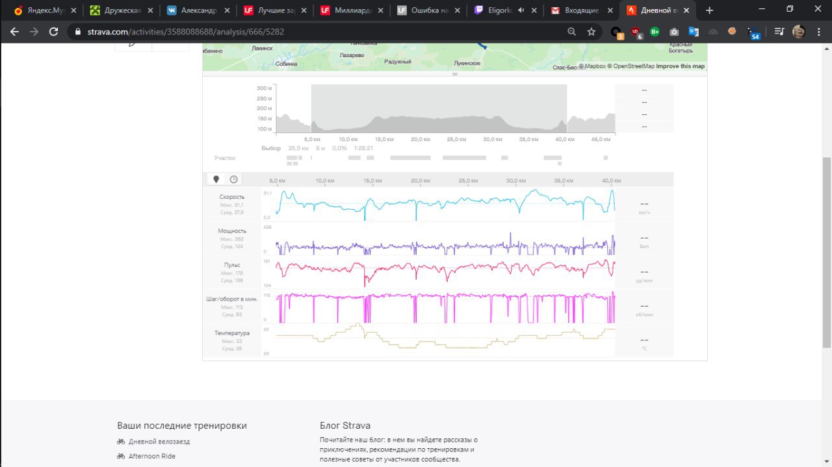The height and width of the screenshot is (467, 832).
Task: Select the Температура chart label
Action: point(232,333)
